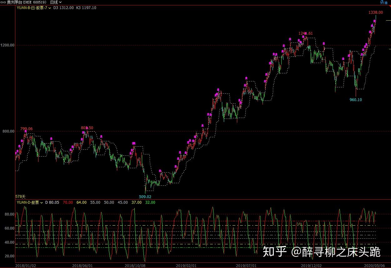391x268 pixels.
Task: Click the D 80.05 oscillator value
Action: pyautogui.click(x=52, y=202)
